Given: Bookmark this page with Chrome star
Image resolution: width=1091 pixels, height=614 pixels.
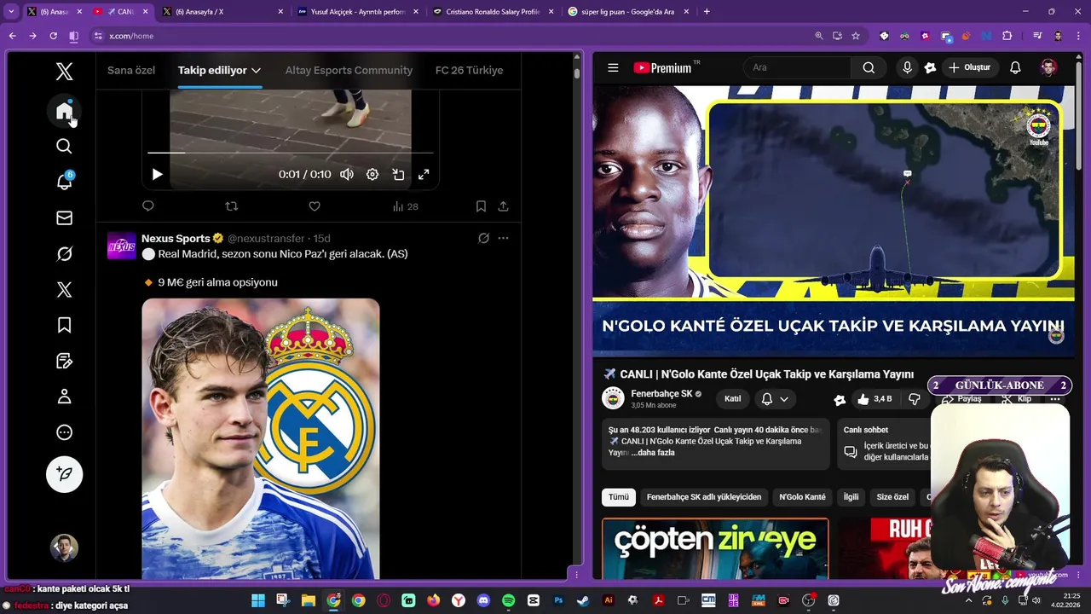Looking at the screenshot, I should coord(856,36).
